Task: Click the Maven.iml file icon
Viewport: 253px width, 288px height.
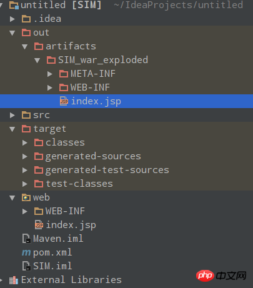Action: (26, 239)
